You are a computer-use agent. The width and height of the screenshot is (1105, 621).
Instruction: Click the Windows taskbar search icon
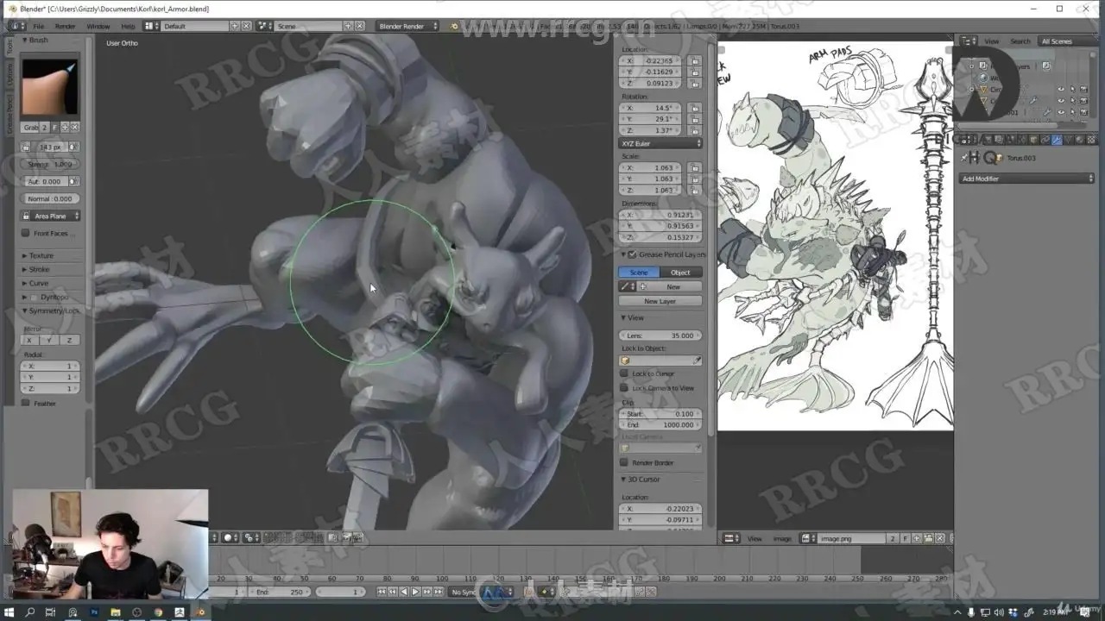(29, 612)
